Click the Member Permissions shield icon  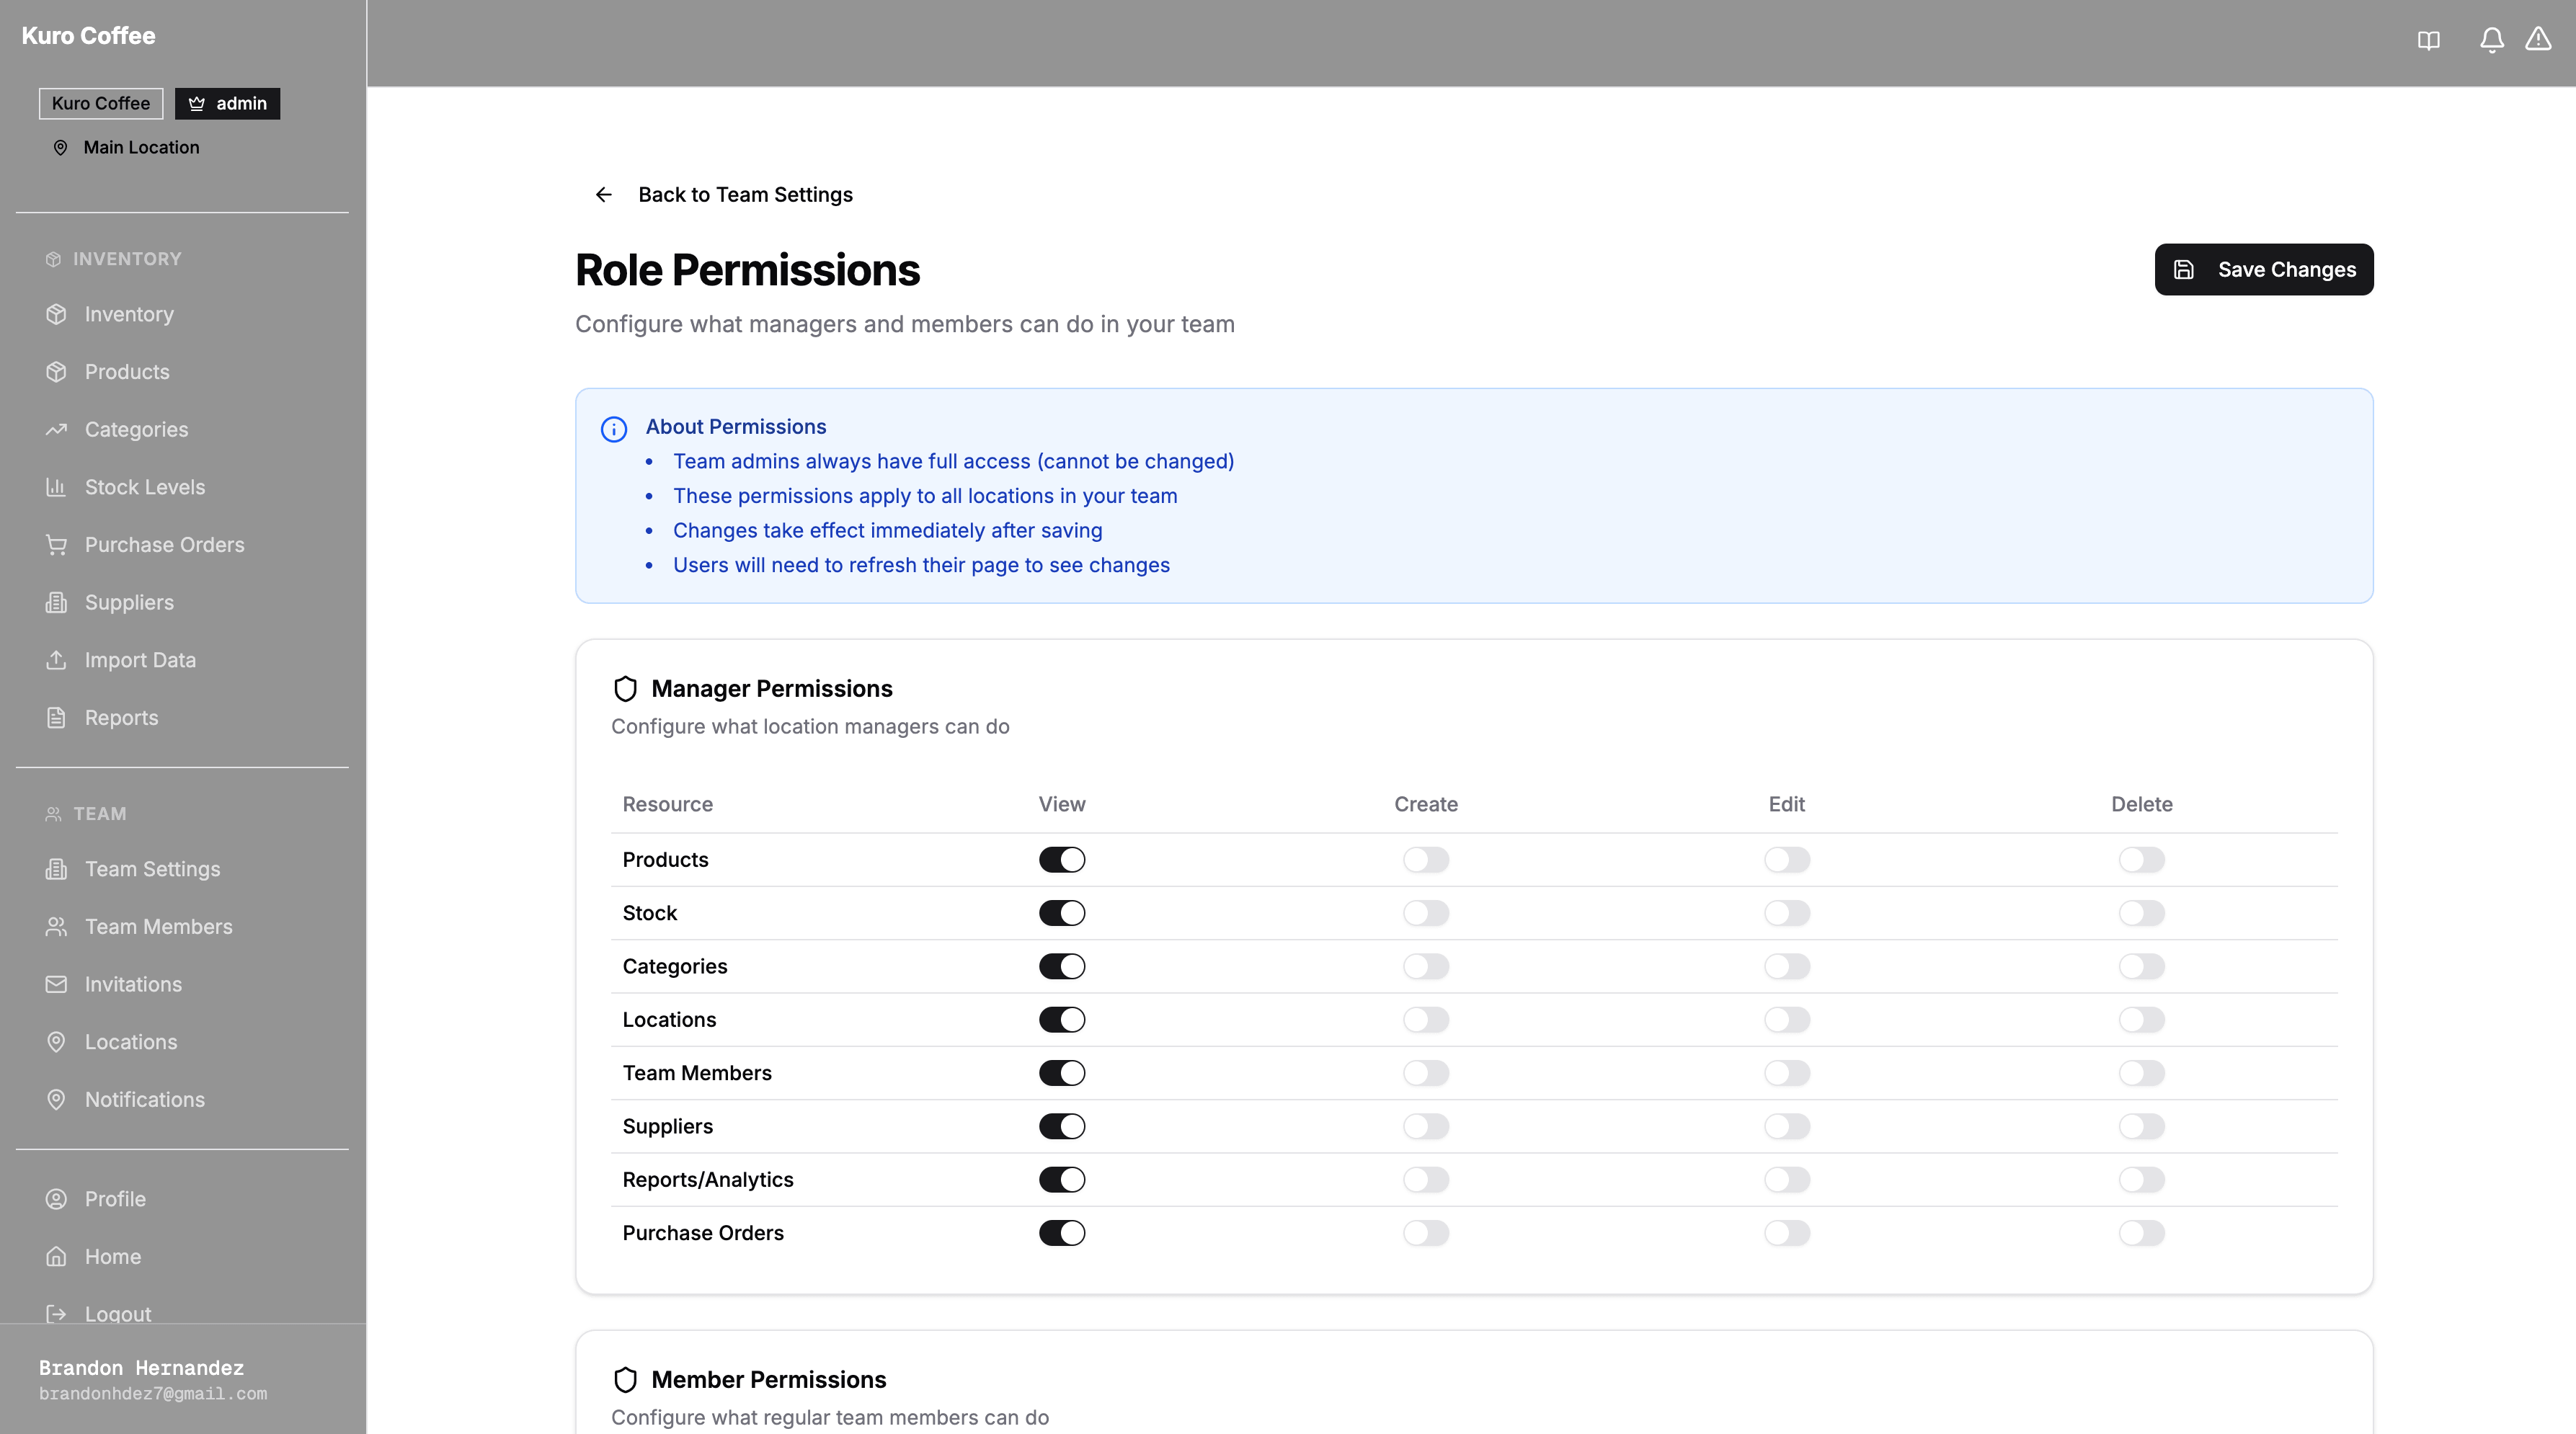(625, 1380)
